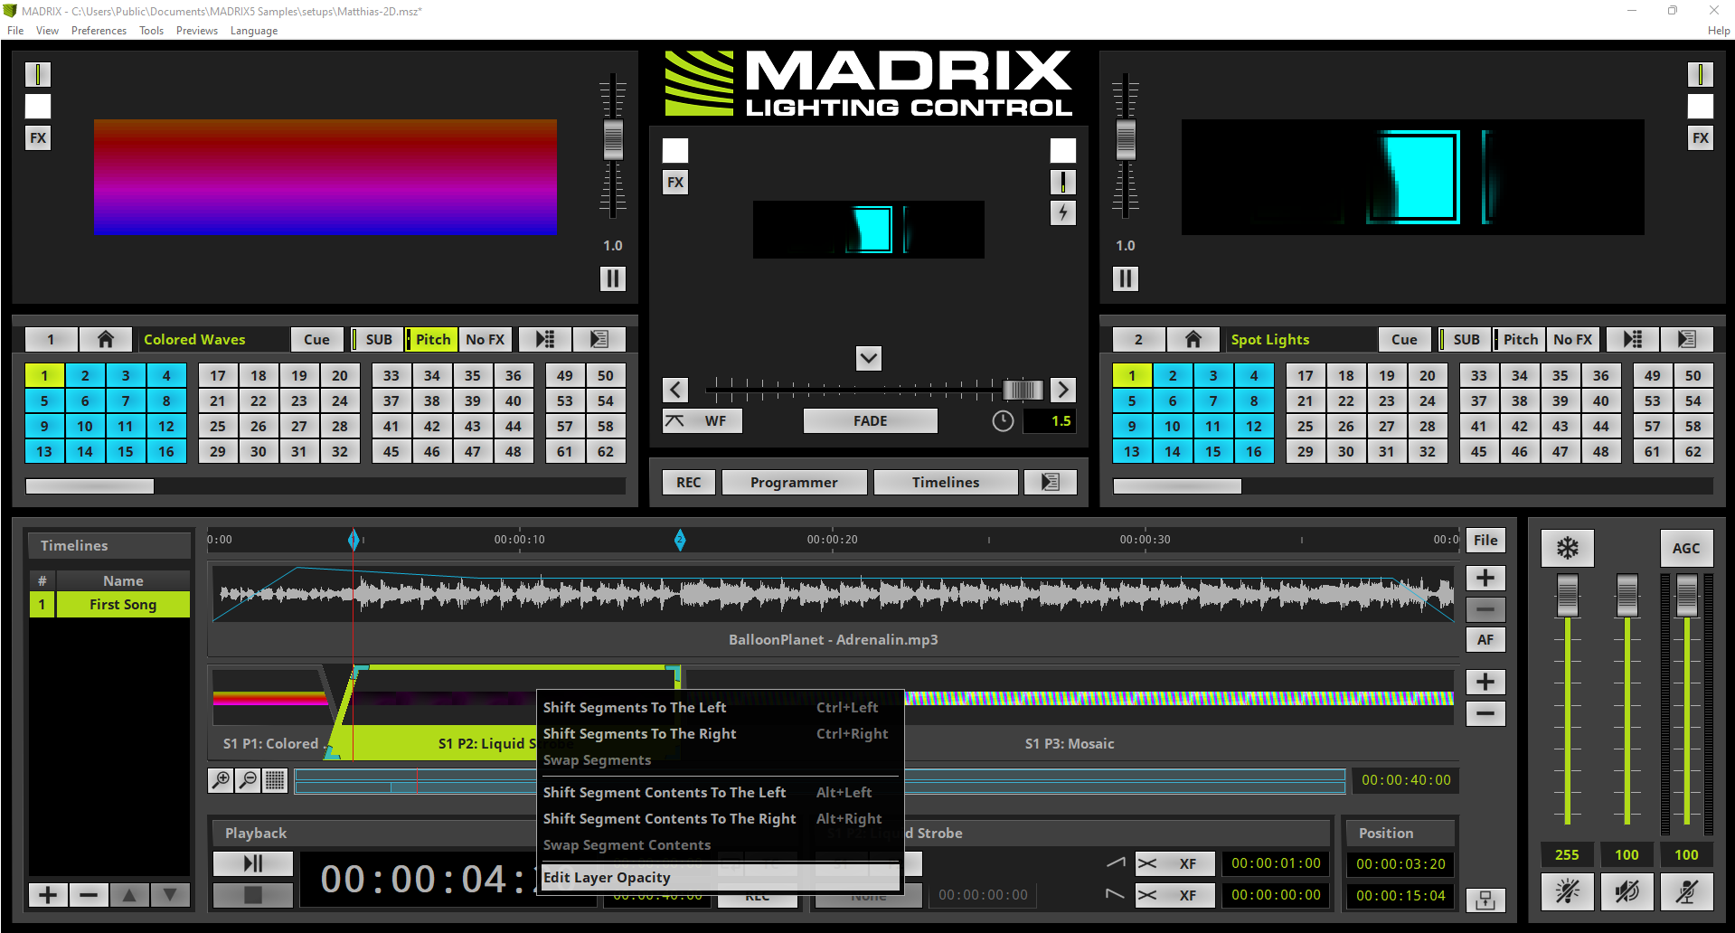Adjust the master 255 fader
The width and height of the screenshot is (1735, 933).
coord(1567,596)
